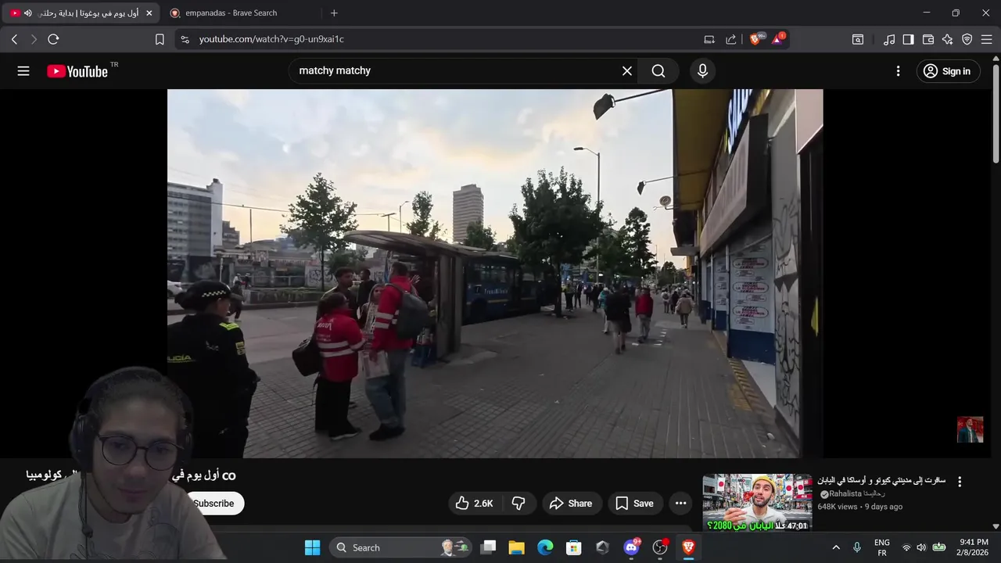Switch ENG FR input language

(881, 547)
